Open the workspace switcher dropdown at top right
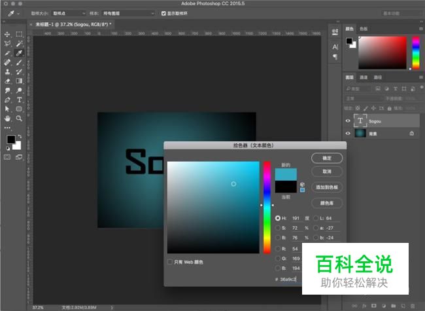The height and width of the screenshot is (311, 425). [x=401, y=13]
